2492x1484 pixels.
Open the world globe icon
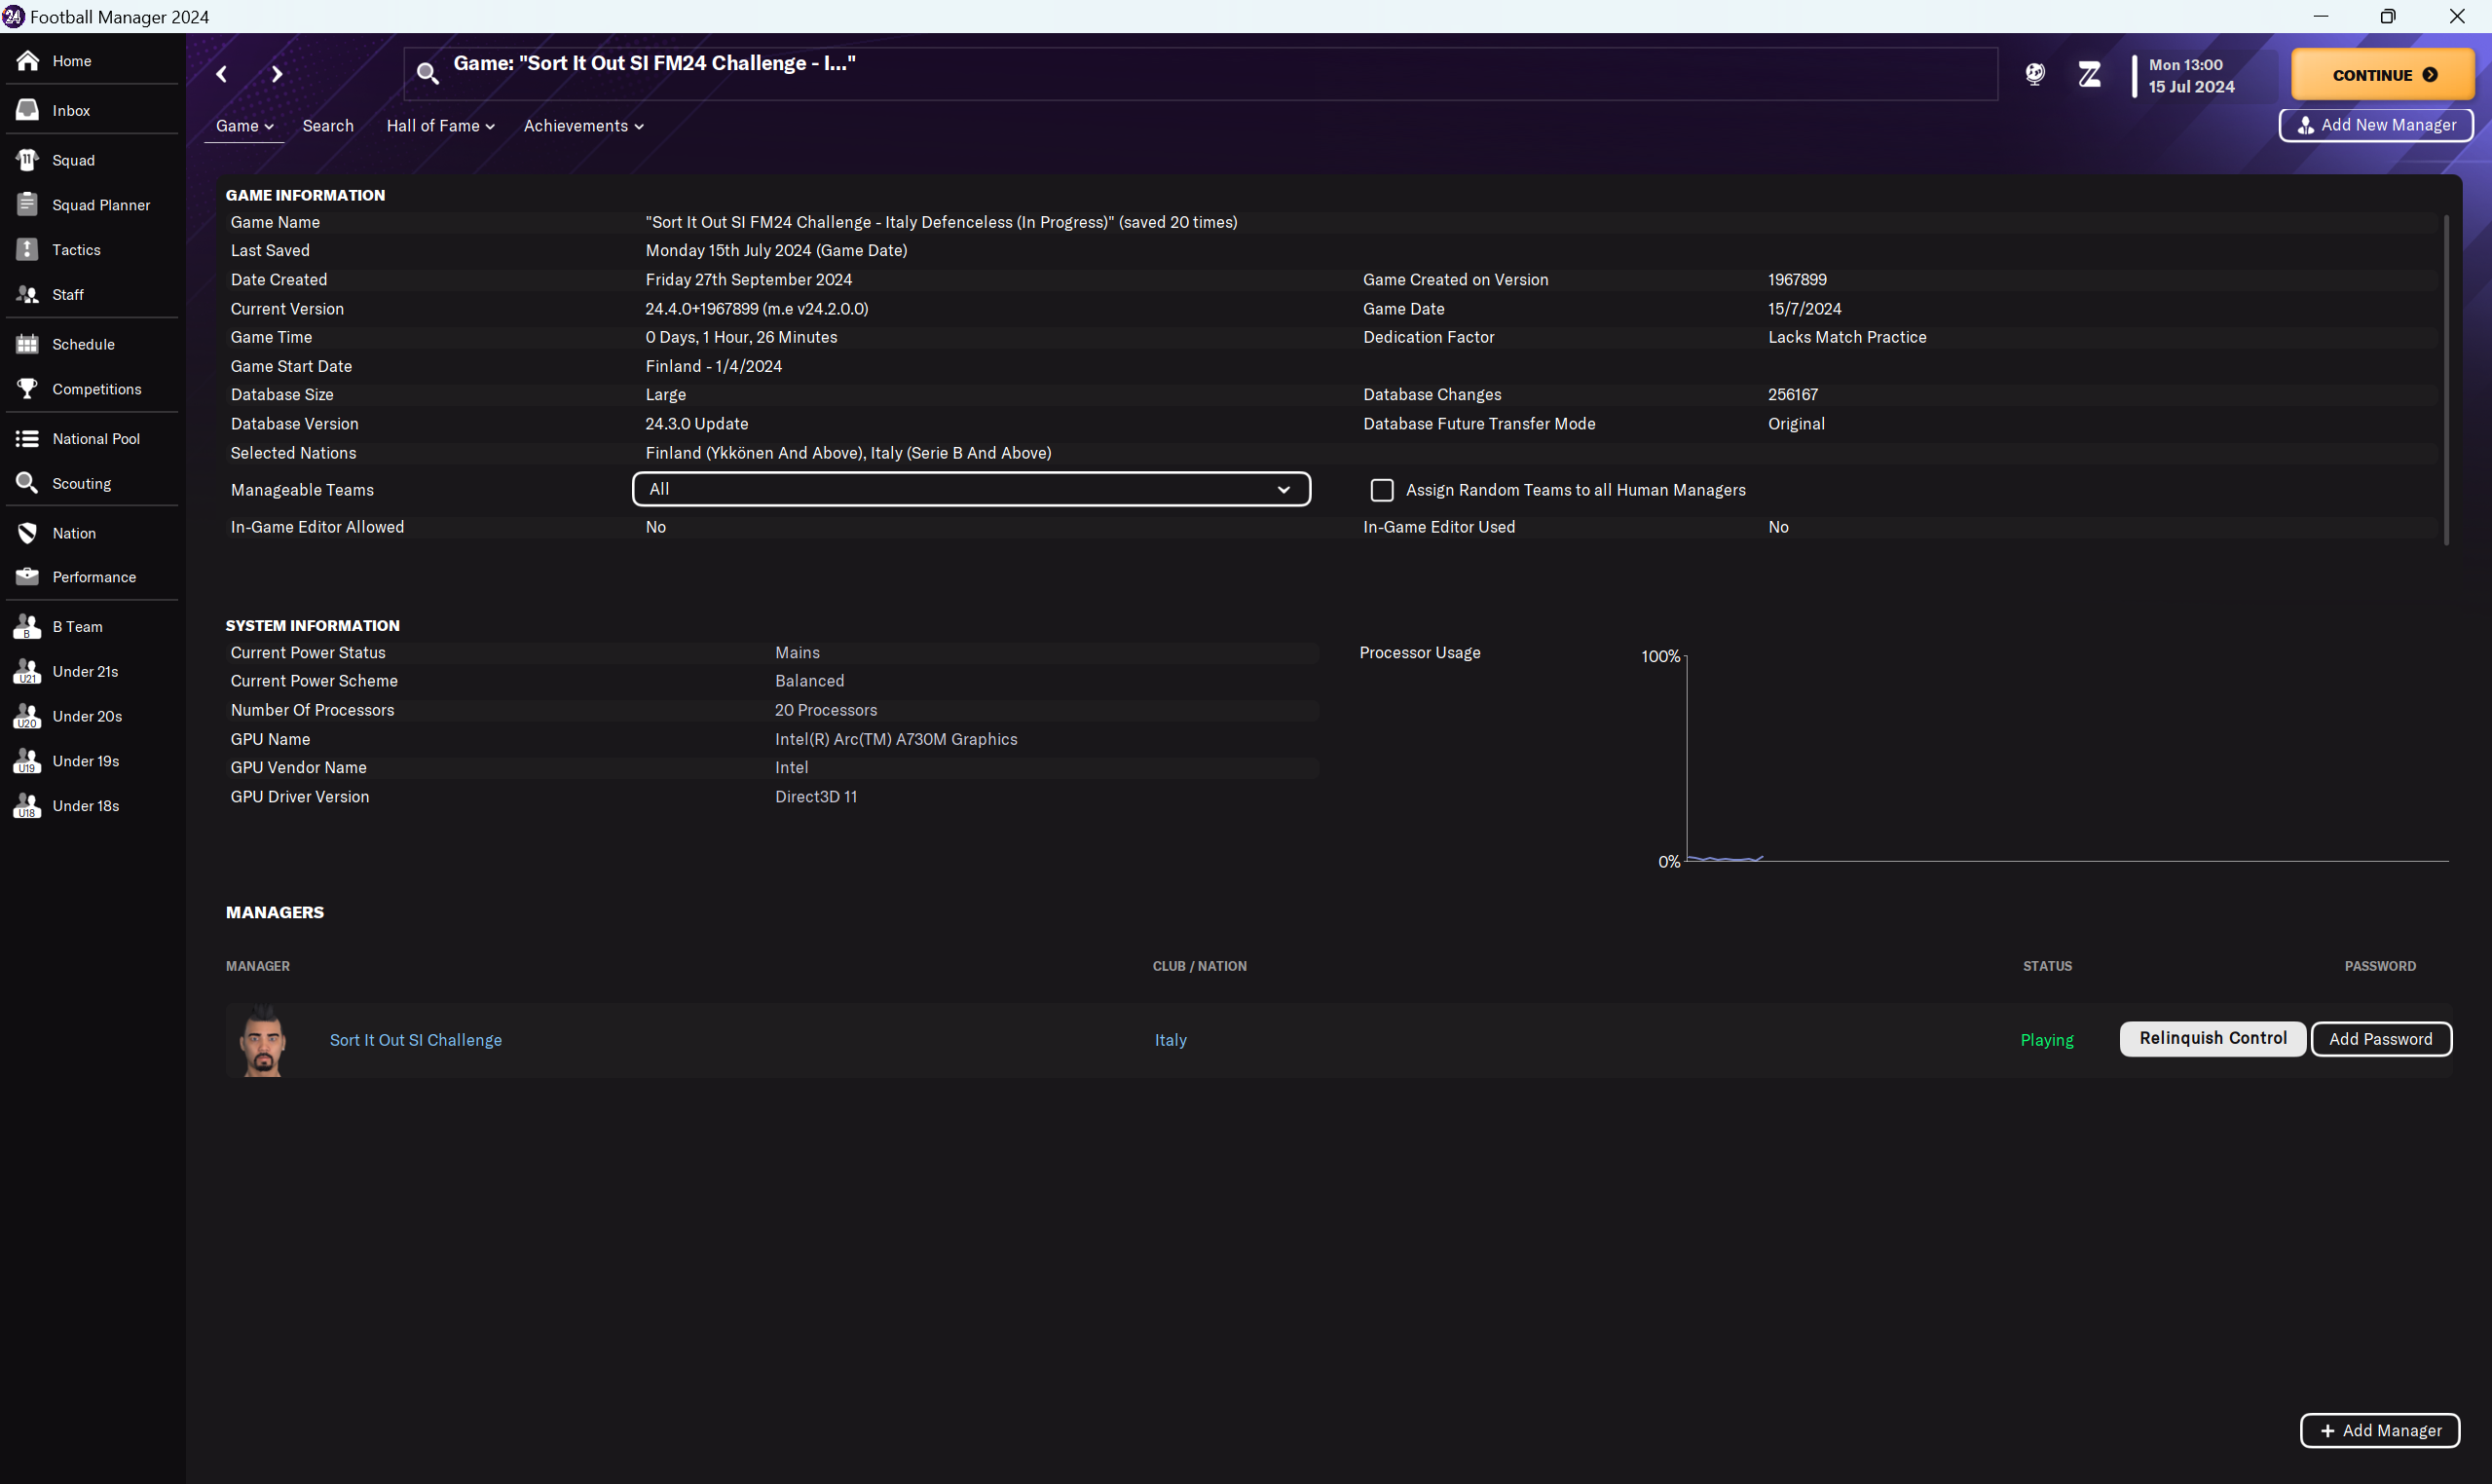pyautogui.click(x=2035, y=74)
